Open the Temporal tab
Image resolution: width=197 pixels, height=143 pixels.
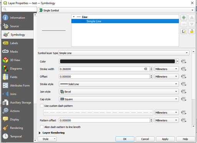coord(18,136)
